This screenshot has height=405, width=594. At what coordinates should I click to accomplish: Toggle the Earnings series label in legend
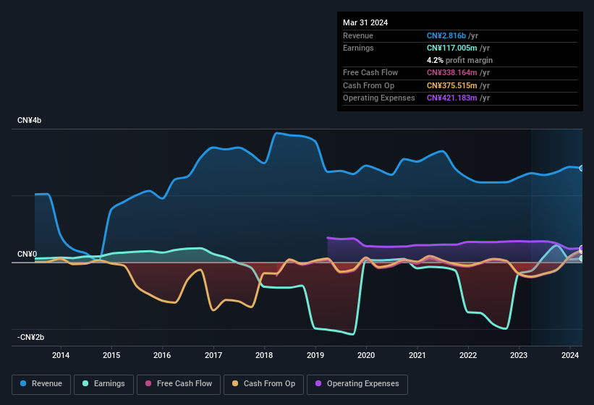(x=109, y=384)
